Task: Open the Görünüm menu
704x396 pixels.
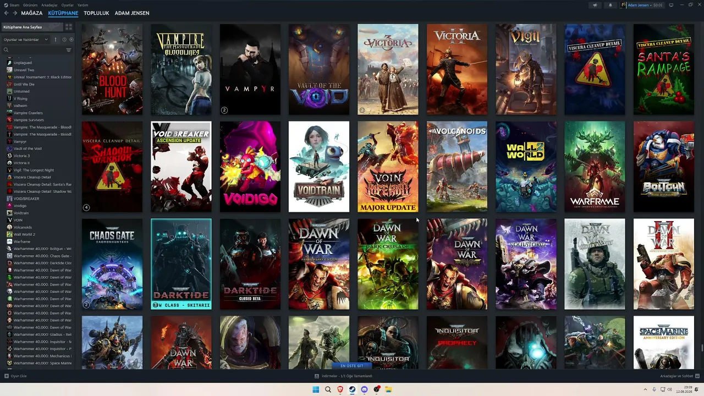Action: [x=30, y=5]
